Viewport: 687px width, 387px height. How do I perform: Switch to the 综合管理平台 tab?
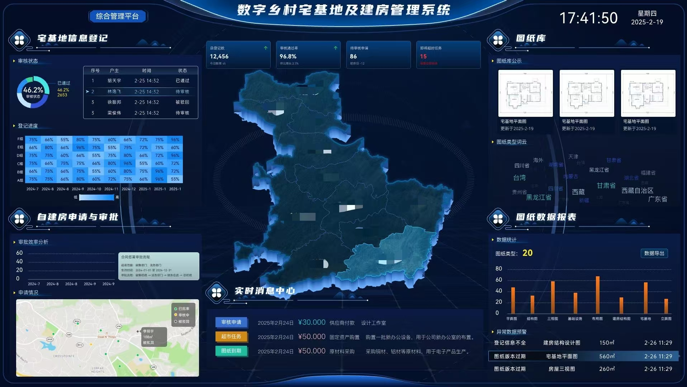pyautogui.click(x=118, y=16)
